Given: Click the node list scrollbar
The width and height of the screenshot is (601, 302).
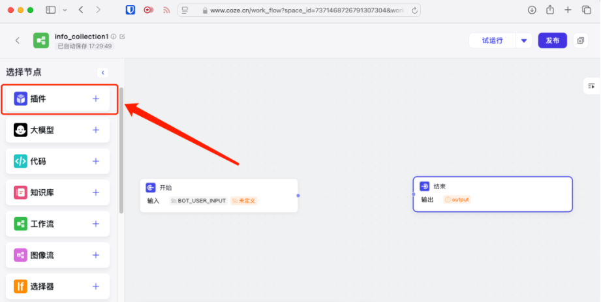Looking at the screenshot, I should click(121, 150).
